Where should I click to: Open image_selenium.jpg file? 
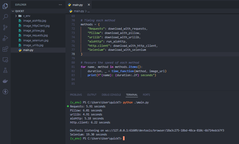[x=38, y=40]
